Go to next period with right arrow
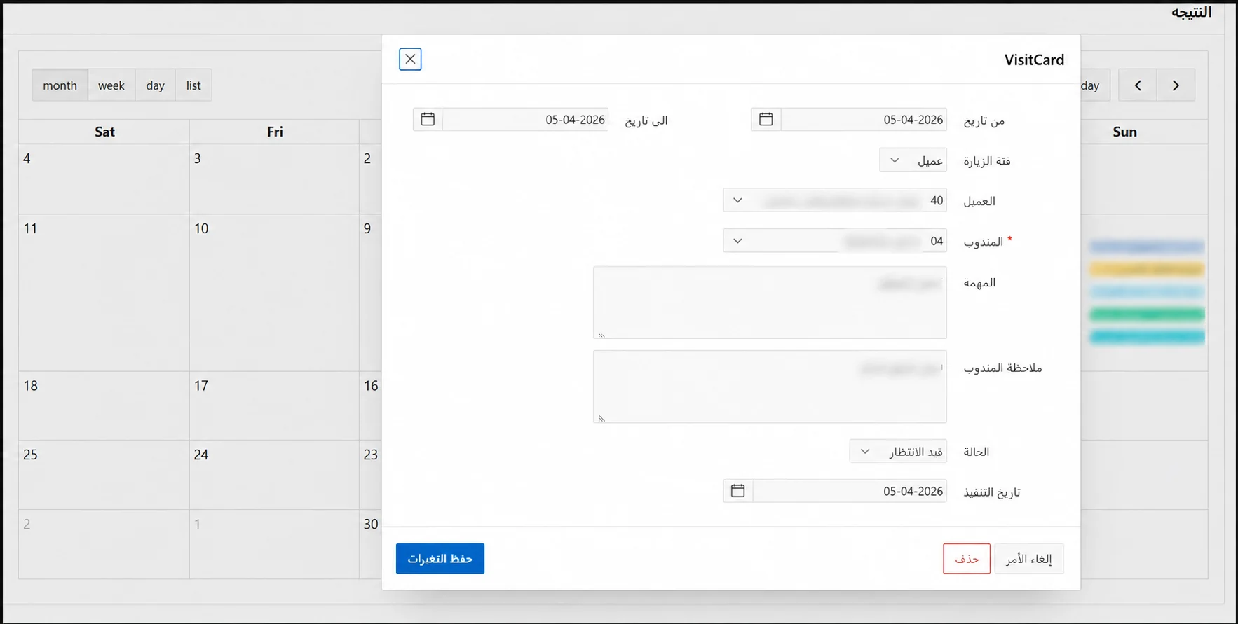 [1176, 85]
